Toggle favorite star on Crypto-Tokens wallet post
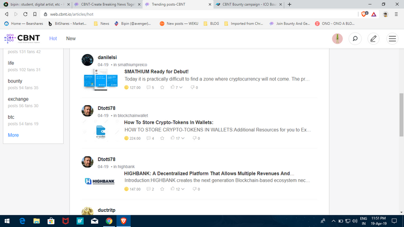404x227 pixels. [x=162, y=138]
